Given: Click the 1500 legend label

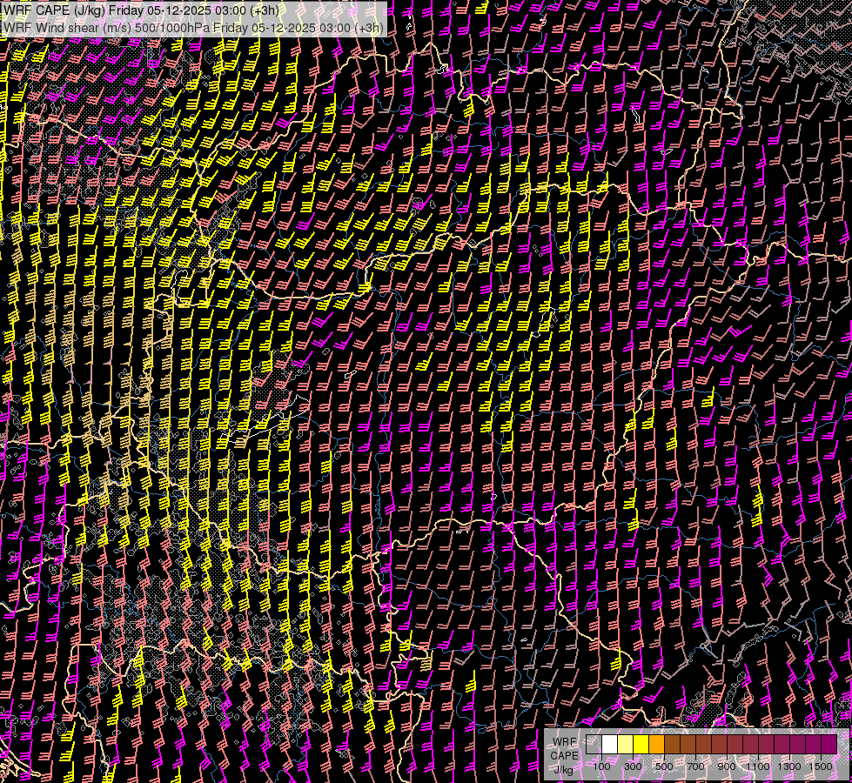Looking at the screenshot, I should click(x=821, y=766).
